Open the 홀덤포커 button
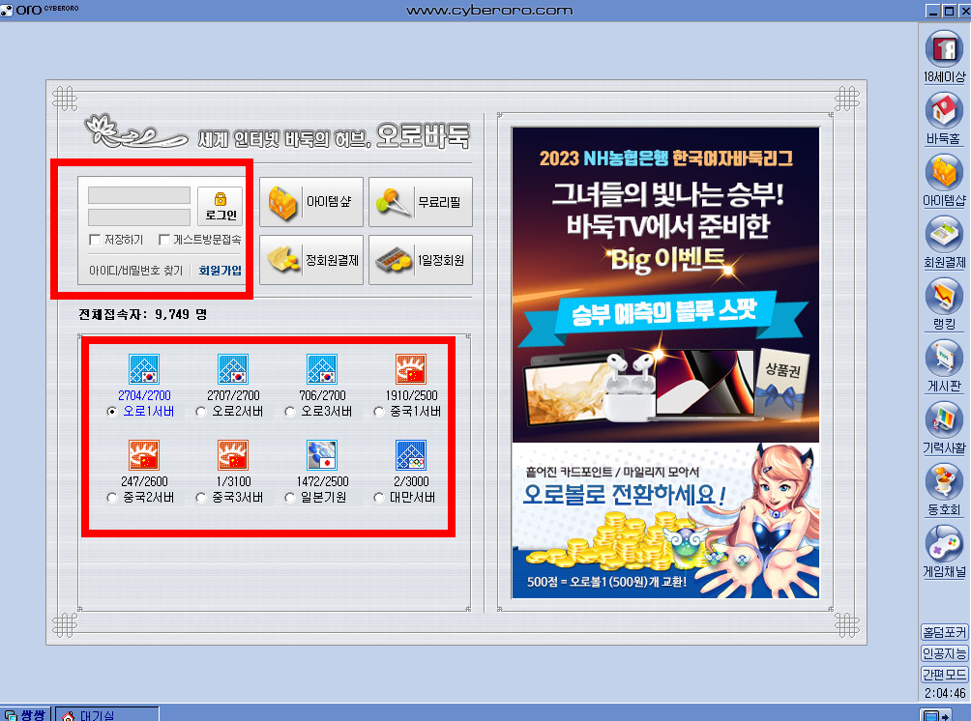971x721 pixels. (x=944, y=632)
